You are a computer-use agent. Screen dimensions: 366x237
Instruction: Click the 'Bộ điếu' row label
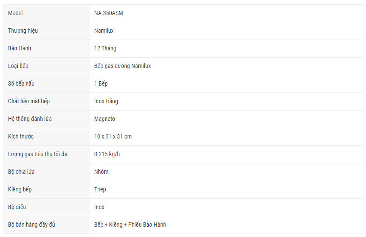(x=17, y=207)
